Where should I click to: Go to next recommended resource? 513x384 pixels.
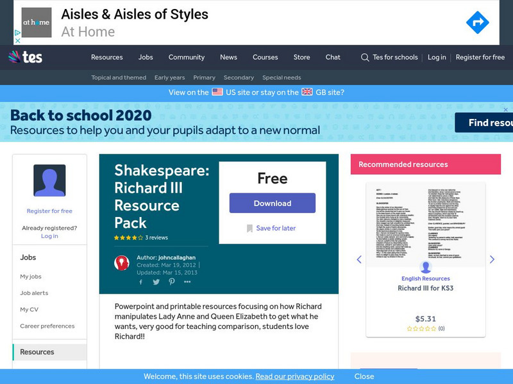pos(492,259)
